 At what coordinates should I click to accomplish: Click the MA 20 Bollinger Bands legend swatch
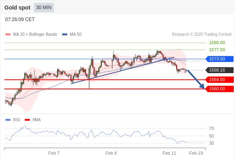pos(8,35)
